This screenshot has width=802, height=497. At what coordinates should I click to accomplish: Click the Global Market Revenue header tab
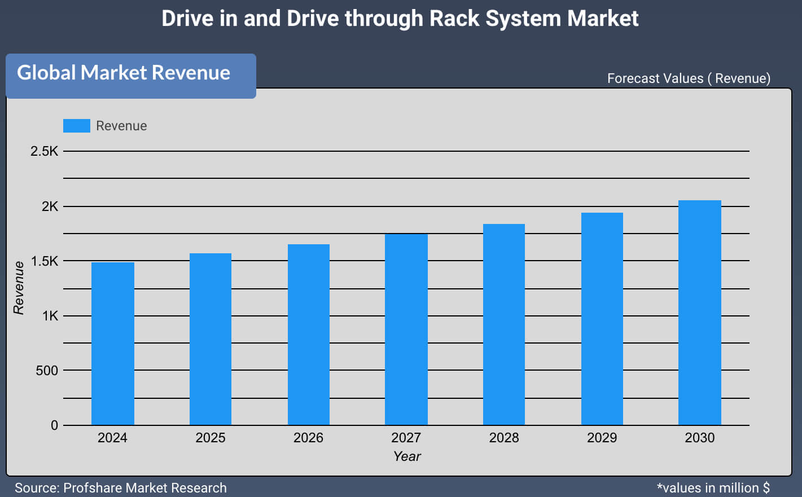point(131,76)
